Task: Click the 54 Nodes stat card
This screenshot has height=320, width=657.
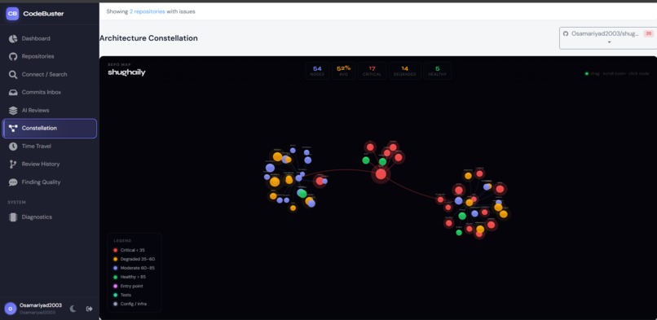Action: (x=317, y=71)
